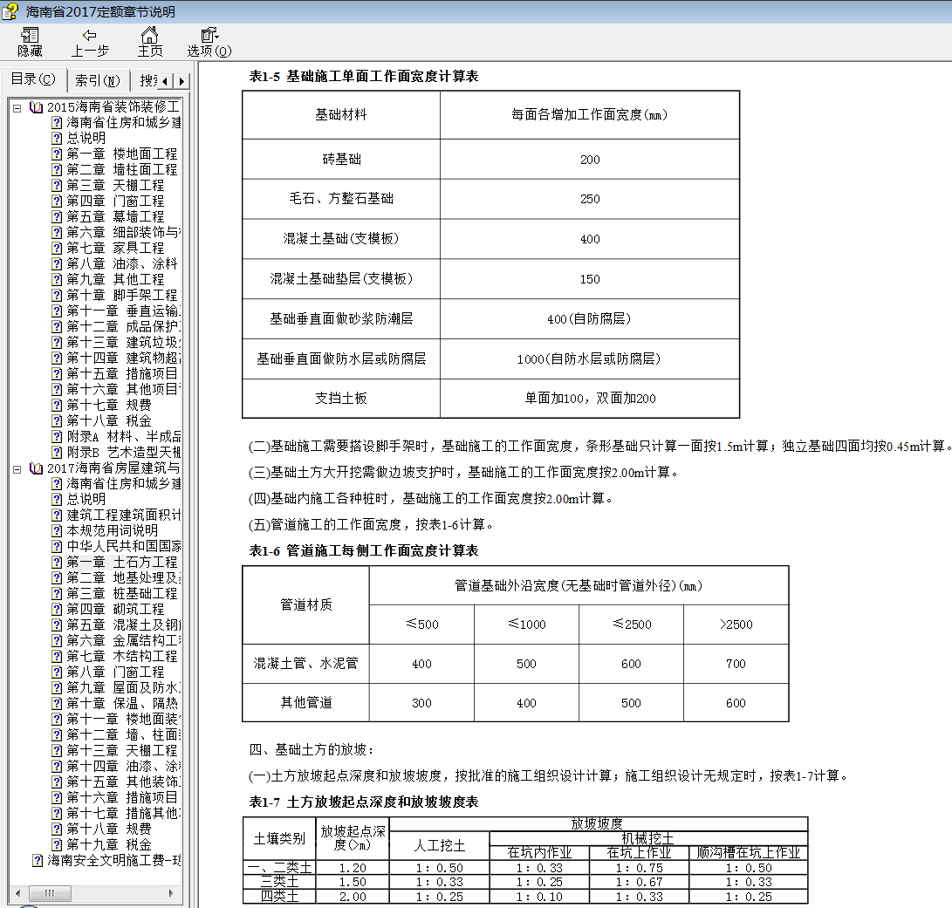Collapse the 2017海南省房屋建筑 book node
This screenshot has width=952, height=908.
[x=17, y=468]
